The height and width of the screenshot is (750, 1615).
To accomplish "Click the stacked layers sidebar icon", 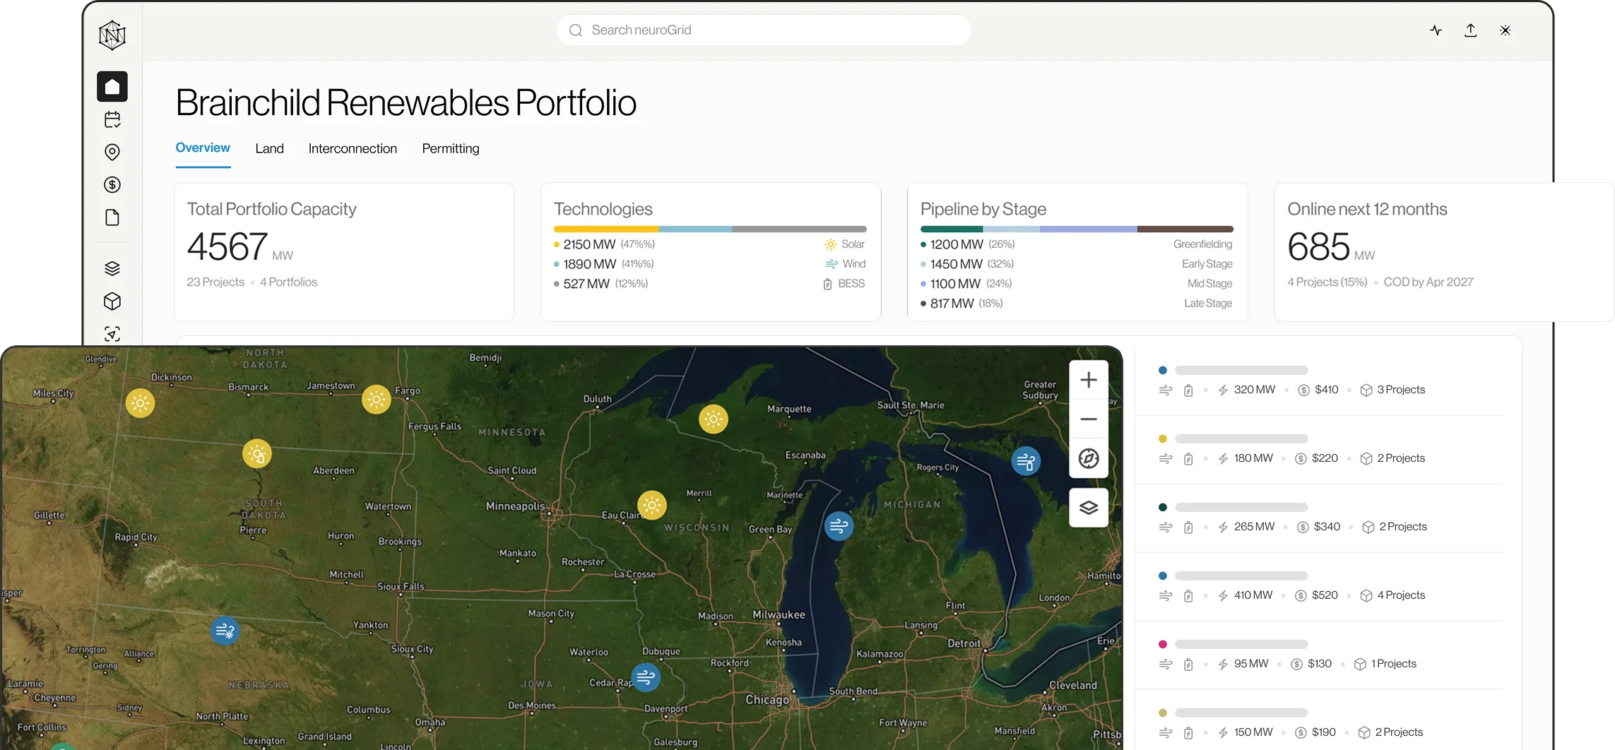I will click(112, 268).
